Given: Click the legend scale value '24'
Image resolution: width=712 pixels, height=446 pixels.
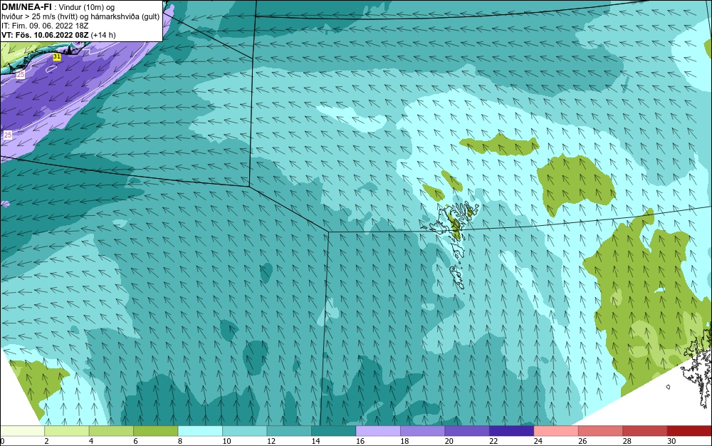Looking at the screenshot, I should [x=538, y=441].
